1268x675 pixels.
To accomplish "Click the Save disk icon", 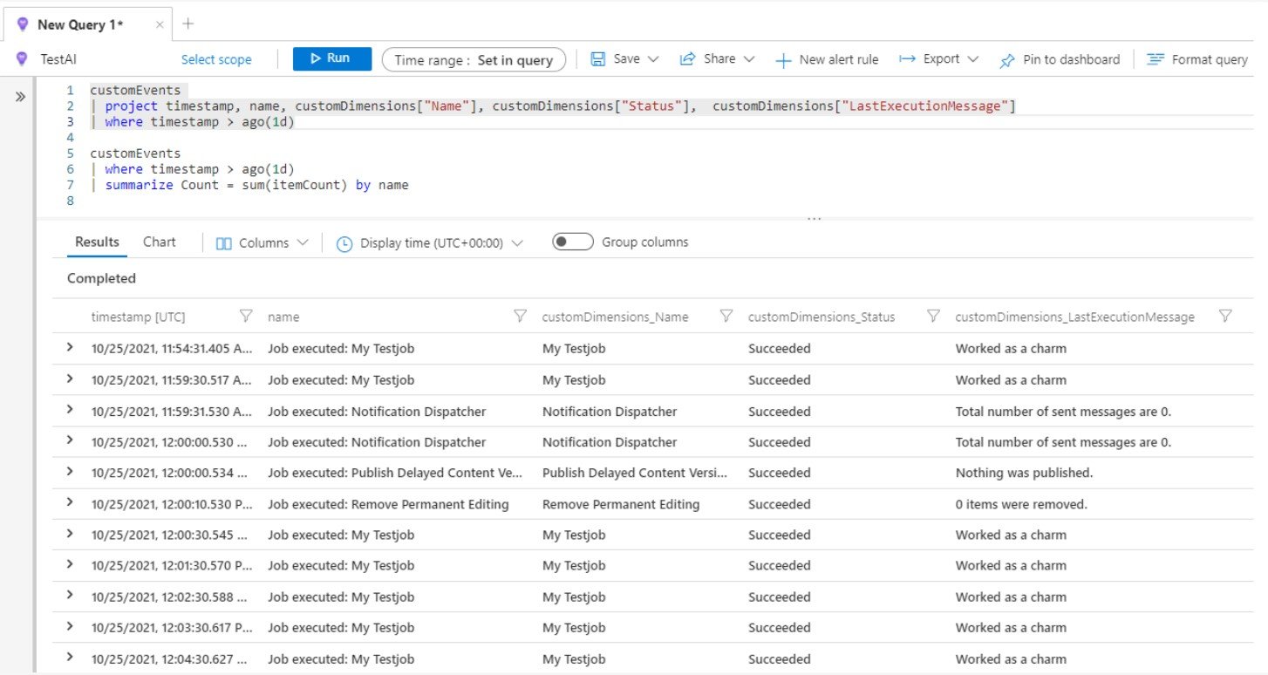I will 598,59.
